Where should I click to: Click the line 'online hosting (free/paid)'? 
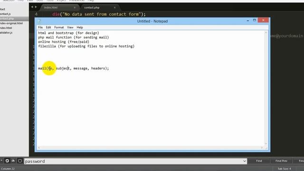(x=64, y=42)
